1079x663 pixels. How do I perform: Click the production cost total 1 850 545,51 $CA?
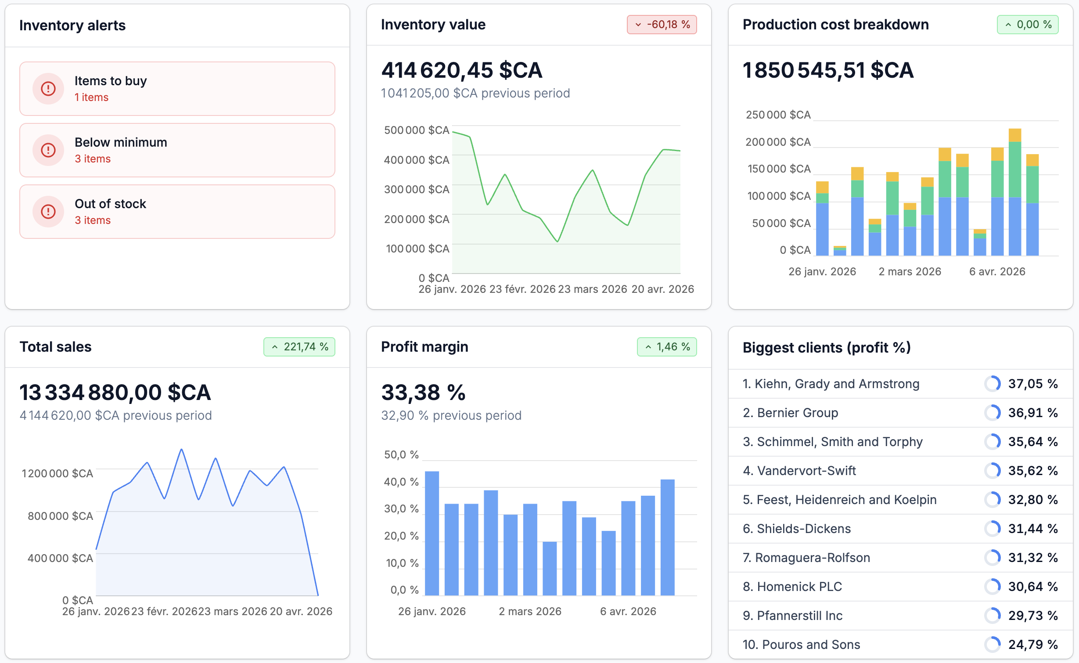(x=828, y=70)
